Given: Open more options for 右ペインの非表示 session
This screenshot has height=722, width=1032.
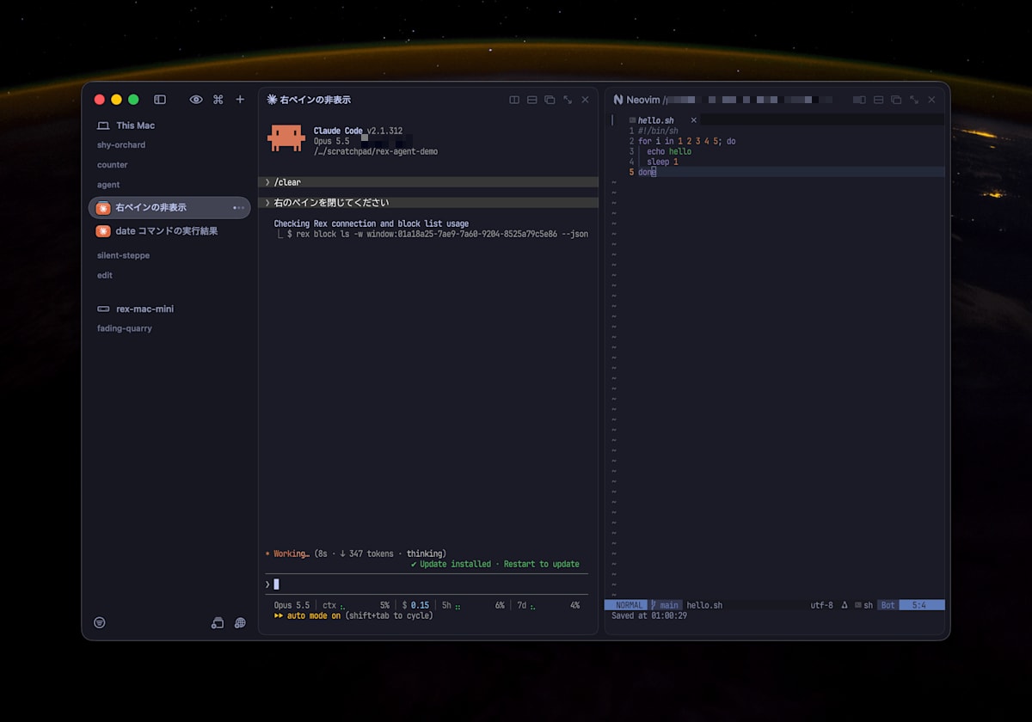Looking at the screenshot, I should 239,208.
